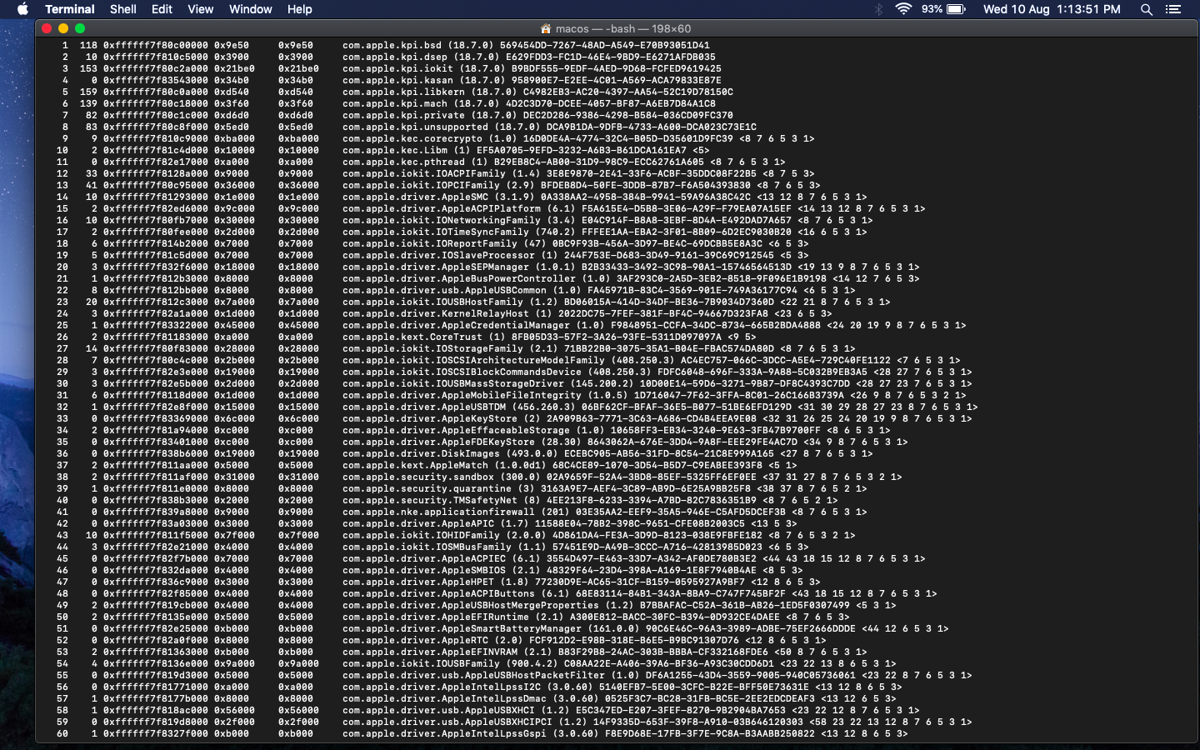Click the battery status icon
The image size is (1200, 750).
point(956,9)
